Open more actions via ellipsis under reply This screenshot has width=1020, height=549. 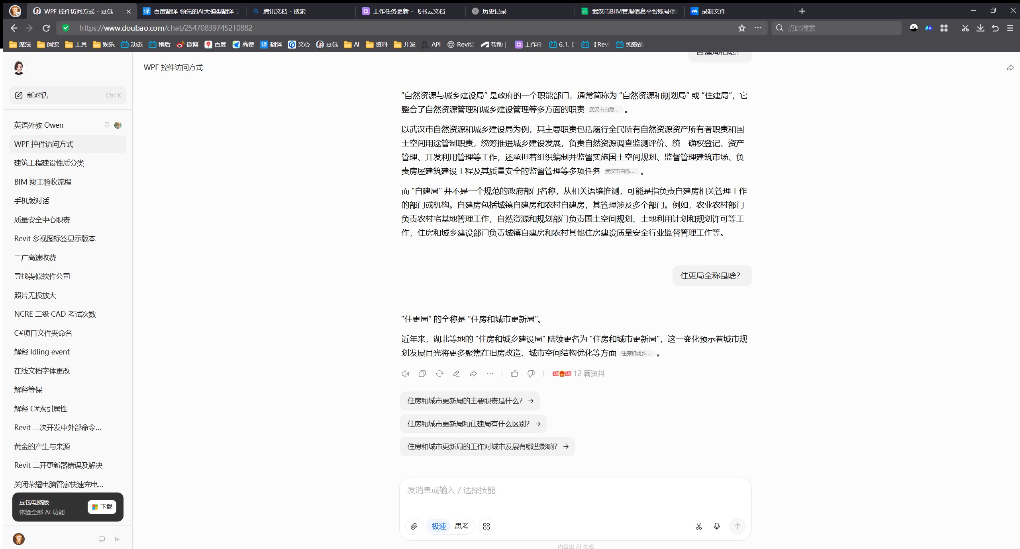pyautogui.click(x=490, y=374)
